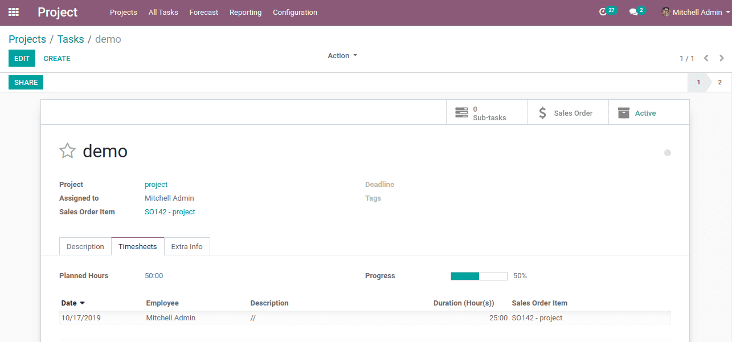This screenshot has width=732, height=342.
Task: Expand the Action dropdown
Action: point(342,56)
